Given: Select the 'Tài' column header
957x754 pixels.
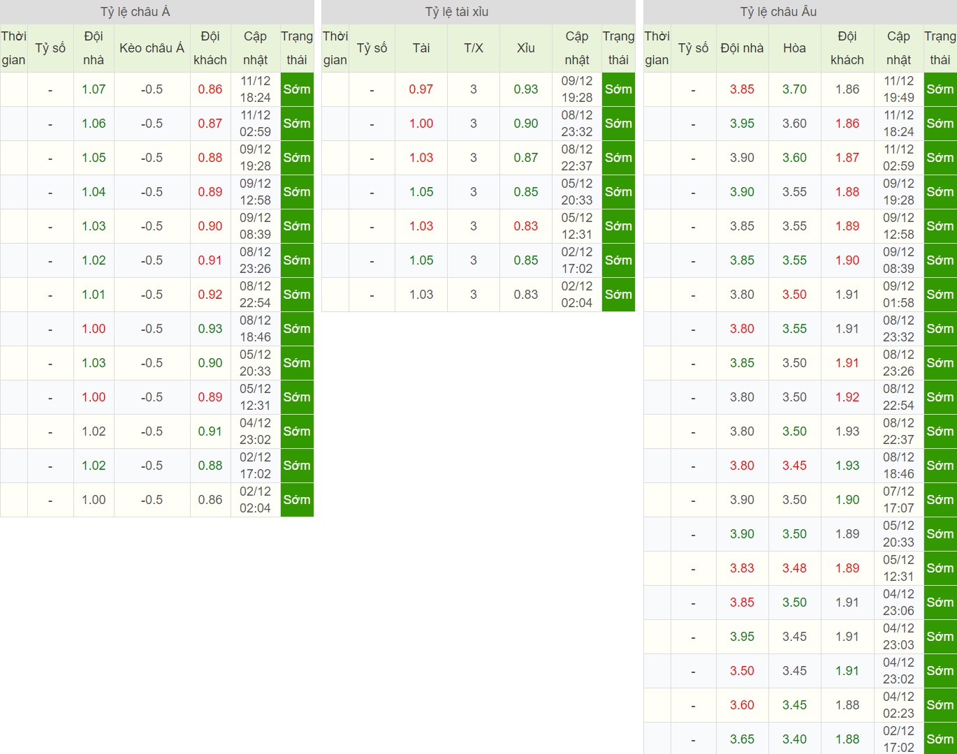Looking at the screenshot, I should pos(421,48).
